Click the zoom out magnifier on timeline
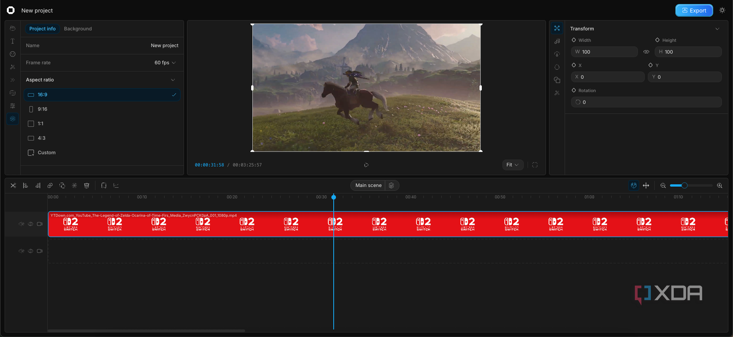The height and width of the screenshot is (337, 733). (663, 185)
